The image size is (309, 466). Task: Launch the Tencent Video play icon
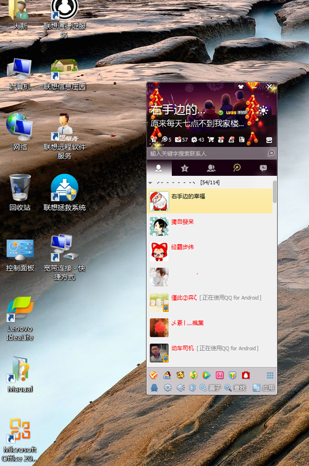coord(206,375)
